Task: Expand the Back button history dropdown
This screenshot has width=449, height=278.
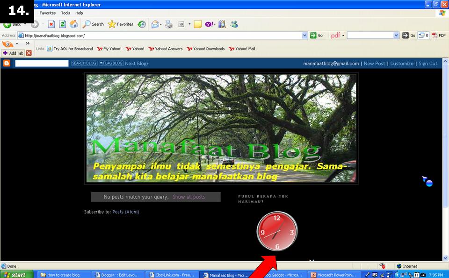Action: (x=25, y=24)
